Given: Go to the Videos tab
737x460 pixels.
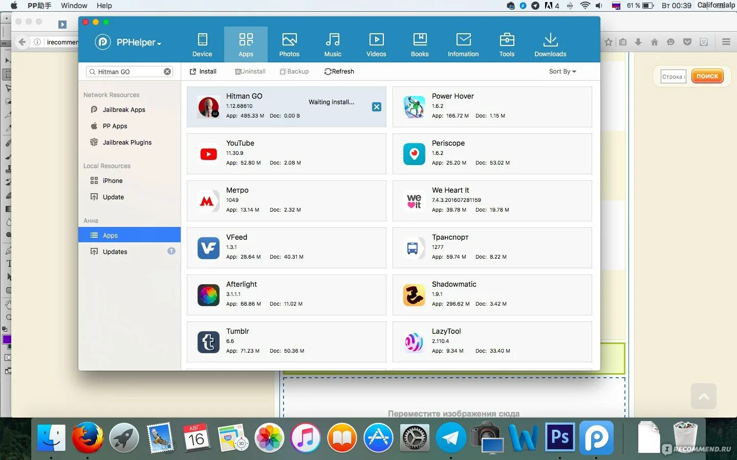Looking at the screenshot, I should pyautogui.click(x=376, y=44).
